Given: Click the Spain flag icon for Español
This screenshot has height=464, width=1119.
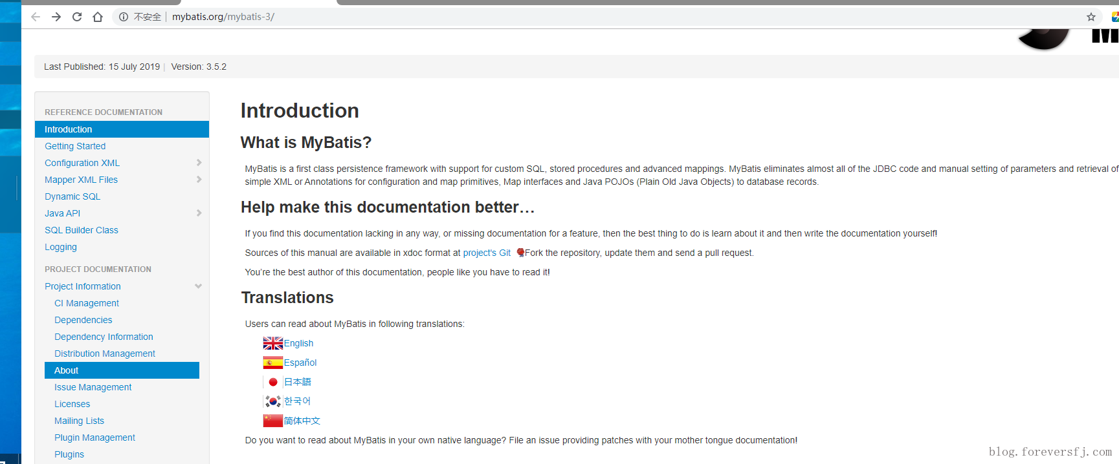Looking at the screenshot, I should coord(273,363).
